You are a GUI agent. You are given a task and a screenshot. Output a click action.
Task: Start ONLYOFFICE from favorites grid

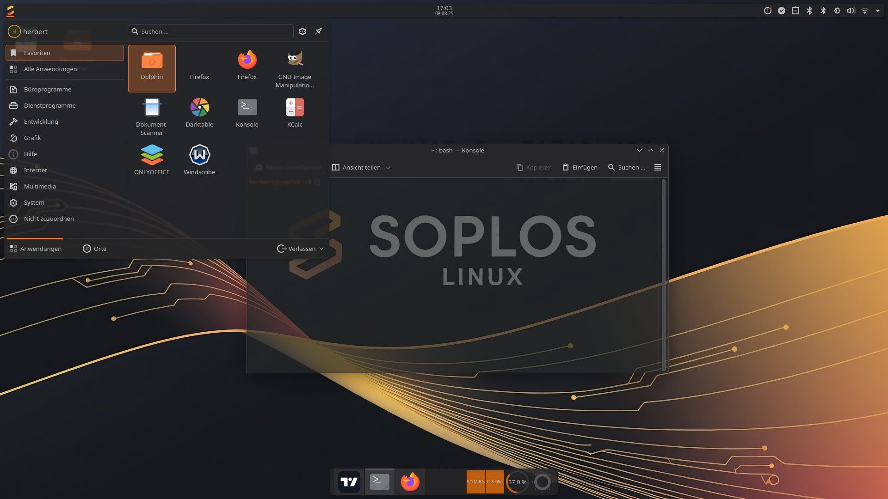click(152, 160)
